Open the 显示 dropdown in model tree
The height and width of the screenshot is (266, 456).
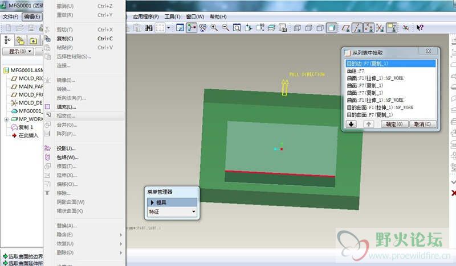18,51
